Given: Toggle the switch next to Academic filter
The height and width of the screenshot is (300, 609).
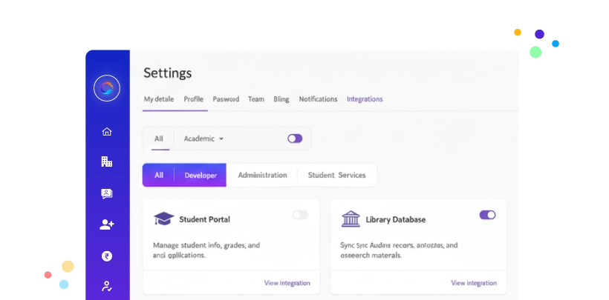Looking at the screenshot, I should pyautogui.click(x=295, y=139).
